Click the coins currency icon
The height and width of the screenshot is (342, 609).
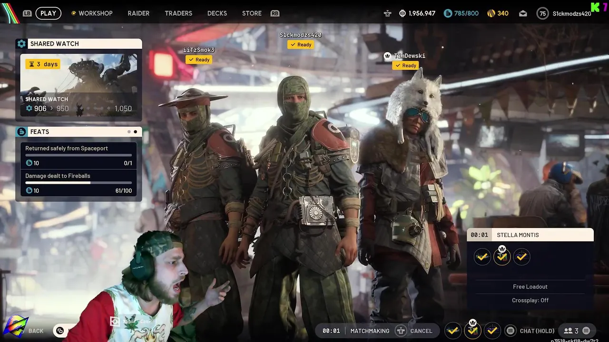[x=403, y=13]
